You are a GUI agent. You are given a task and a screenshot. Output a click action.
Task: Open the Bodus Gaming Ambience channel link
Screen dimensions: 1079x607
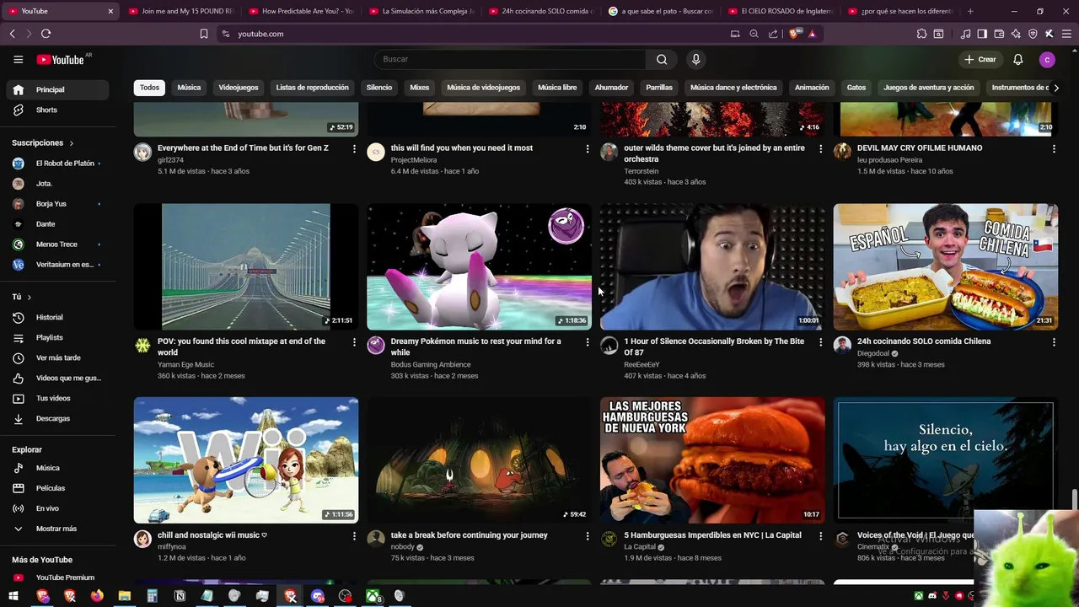tap(430, 365)
